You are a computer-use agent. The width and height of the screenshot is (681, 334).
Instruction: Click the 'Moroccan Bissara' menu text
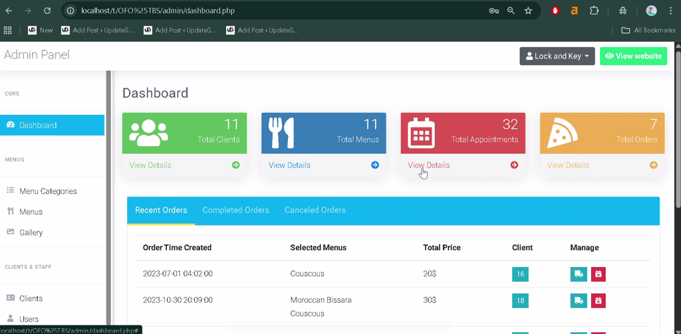tap(321, 300)
